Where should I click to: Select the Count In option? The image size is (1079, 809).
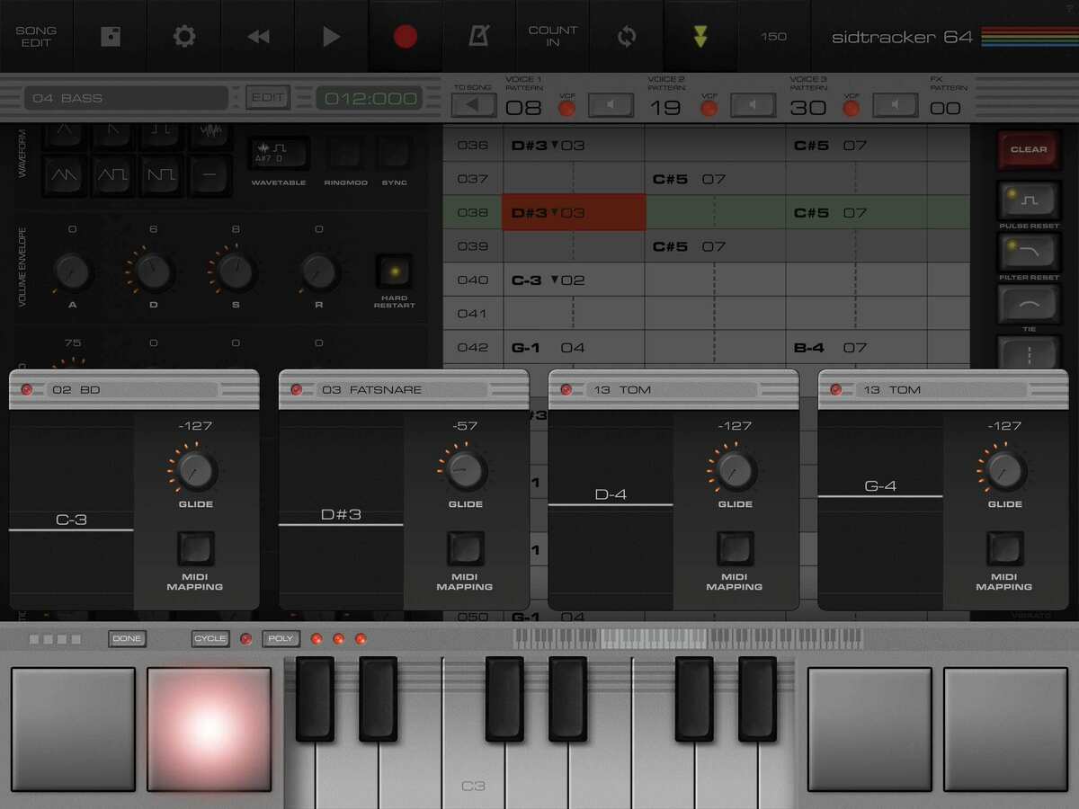tap(553, 36)
